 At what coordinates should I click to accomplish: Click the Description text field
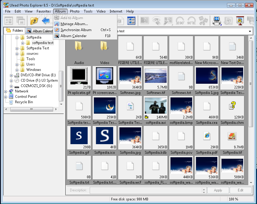[x=146, y=190]
